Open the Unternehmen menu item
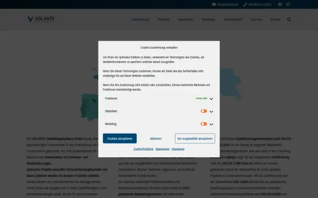318x198 pixels. click(x=140, y=20)
